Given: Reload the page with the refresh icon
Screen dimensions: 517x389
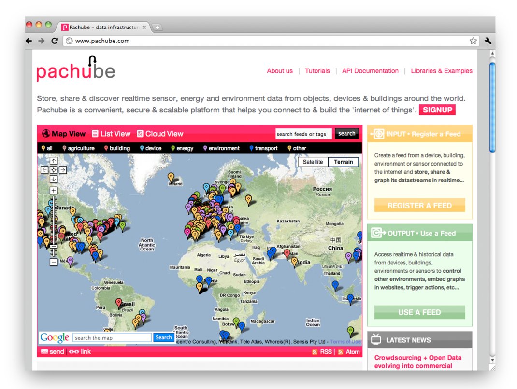Looking at the screenshot, I should tap(55, 41).
